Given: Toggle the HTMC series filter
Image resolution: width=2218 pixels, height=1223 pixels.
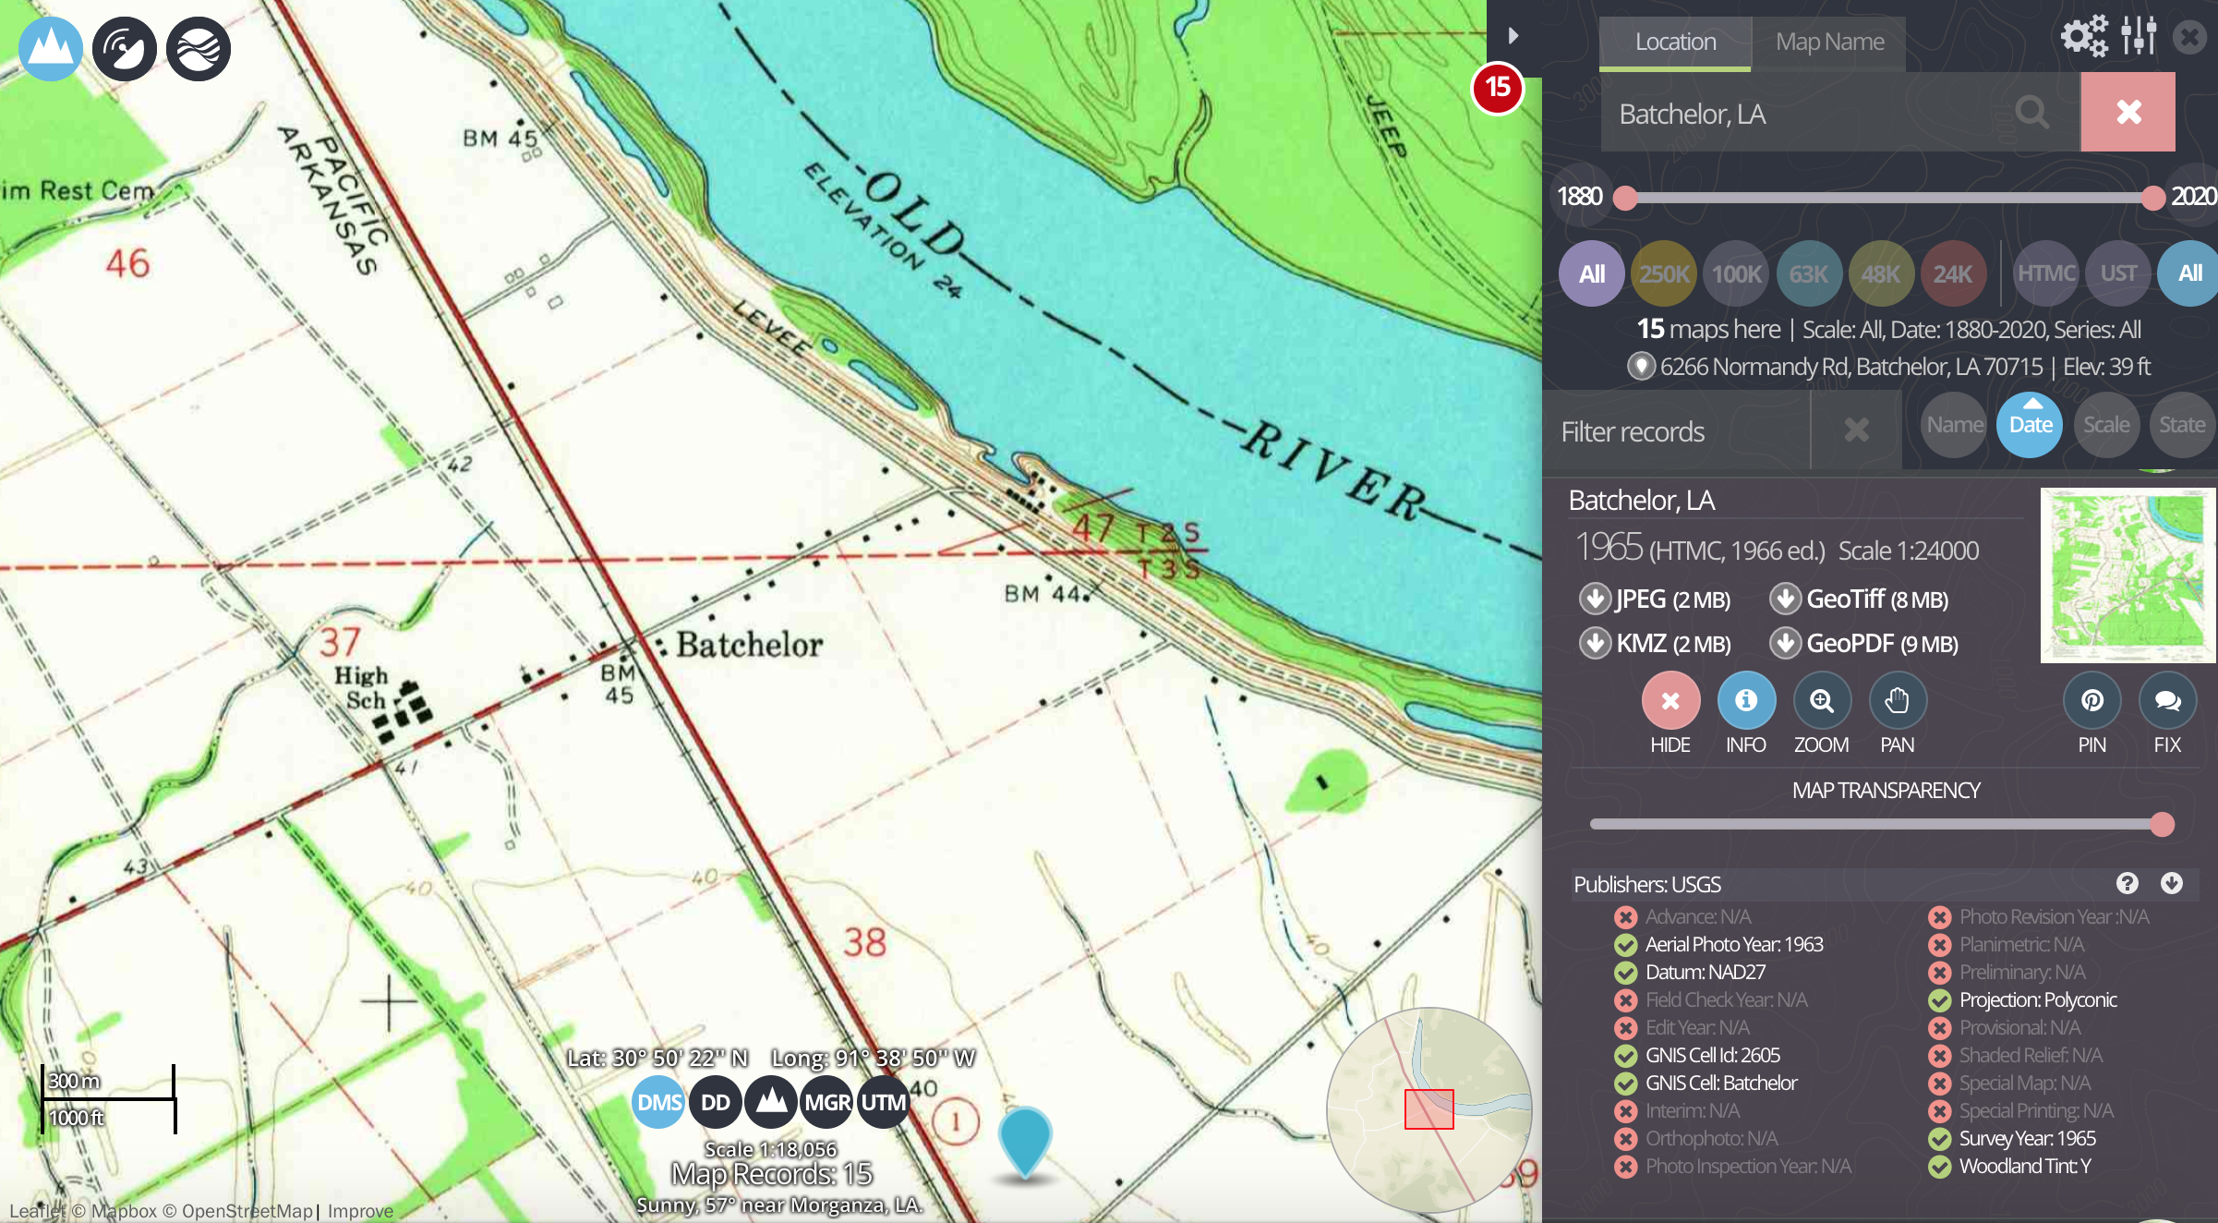Looking at the screenshot, I should [x=2045, y=273].
